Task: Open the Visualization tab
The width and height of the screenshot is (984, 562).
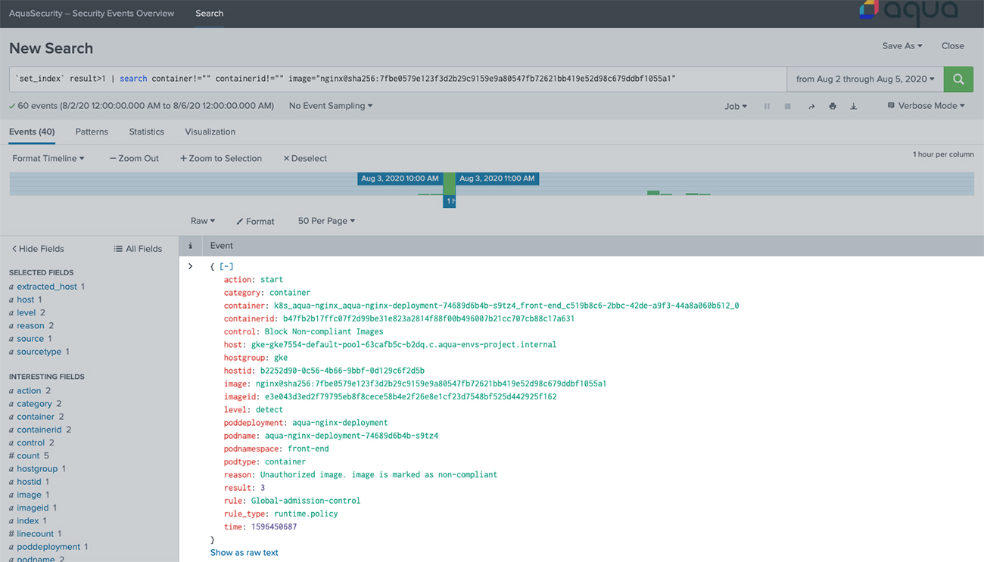Action: (x=210, y=132)
